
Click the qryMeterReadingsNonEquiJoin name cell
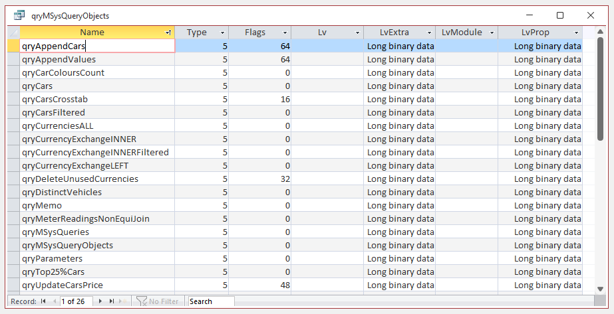[97, 218]
